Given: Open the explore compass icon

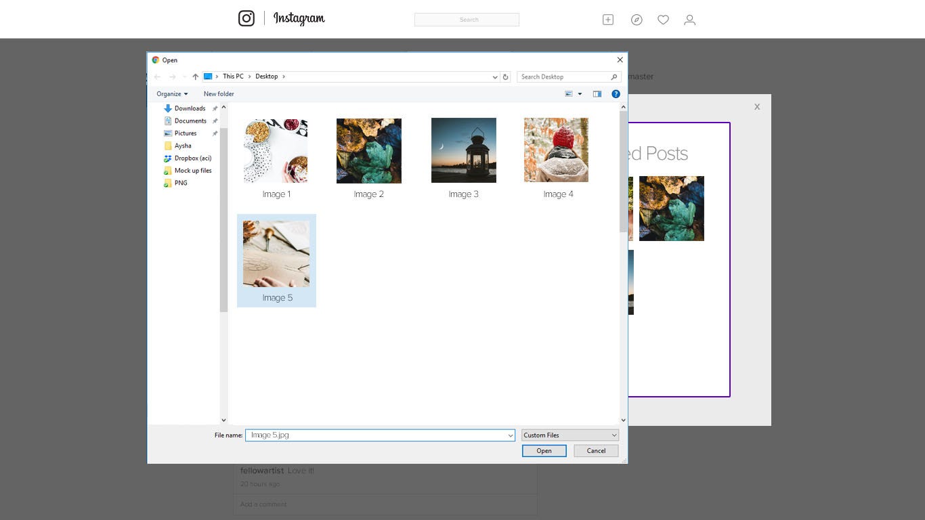Looking at the screenshot, I should point(637,20).
